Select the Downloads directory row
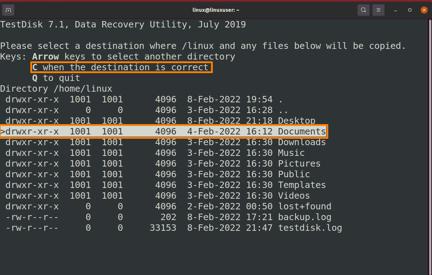 [166, 142]
